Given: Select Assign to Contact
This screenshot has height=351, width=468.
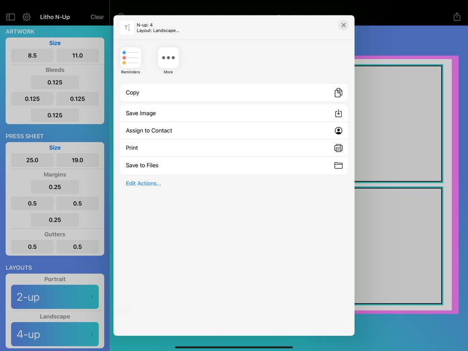Looking at the screenshot, I should coord(234,131).
